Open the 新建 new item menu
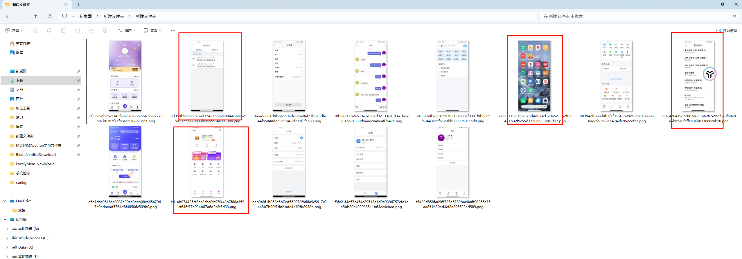The height and width of the screenshot is (259, 742). tap(14, 30)
